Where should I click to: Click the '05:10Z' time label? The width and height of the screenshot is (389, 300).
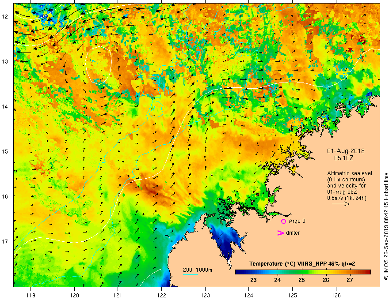click(343, 158)
